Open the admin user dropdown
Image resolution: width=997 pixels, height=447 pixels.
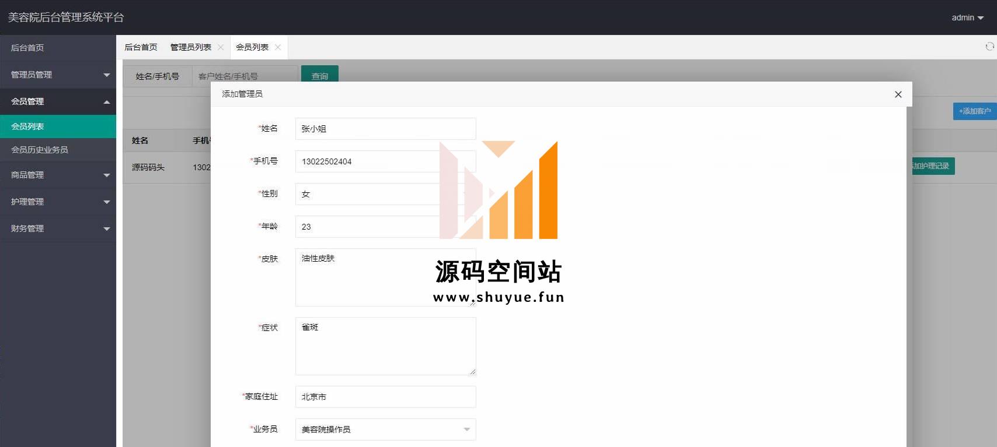point(967,17)
